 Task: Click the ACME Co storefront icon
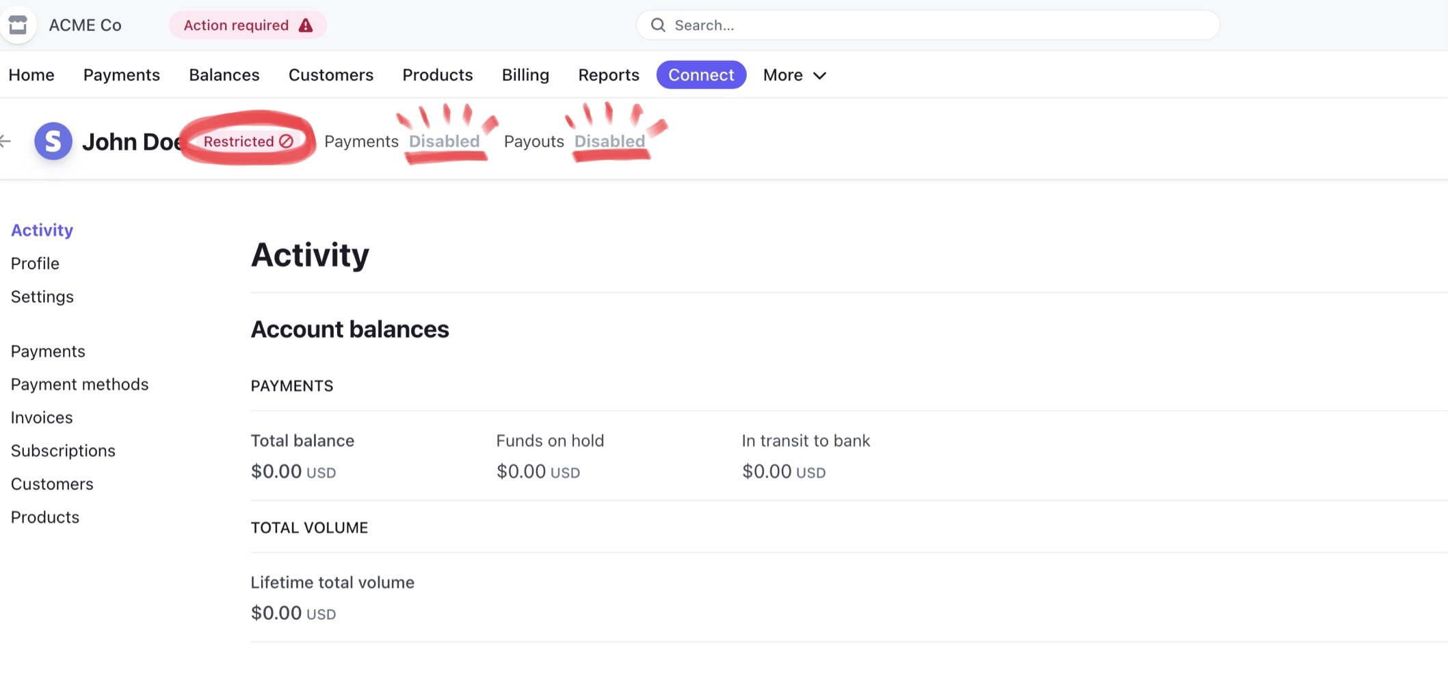click(x=18, y=25)
